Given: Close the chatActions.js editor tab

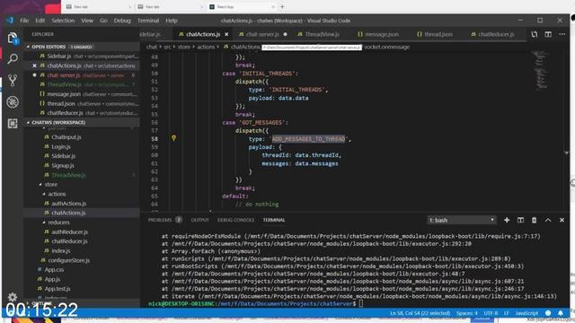Looking at the screenshot, I should (226, 34).
